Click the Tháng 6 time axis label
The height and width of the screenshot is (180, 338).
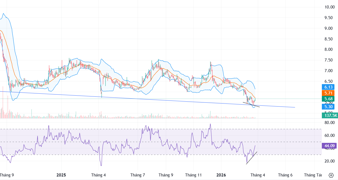[285, 175]
